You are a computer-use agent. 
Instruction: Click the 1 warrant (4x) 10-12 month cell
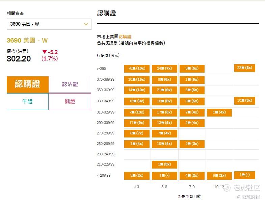(219, 112)
